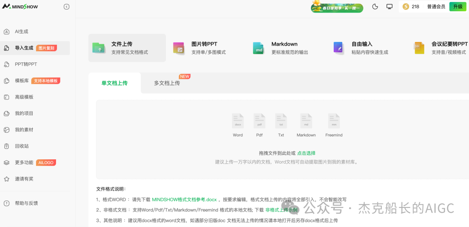This screenshot has height=227, width=469.
Task: Click the Pdf file icon
Action: pos(259,121)
